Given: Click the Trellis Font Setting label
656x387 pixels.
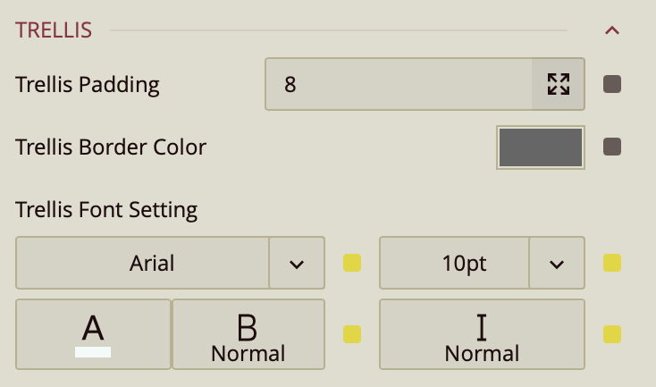Looking at the screenshot, I should [106, 210].
